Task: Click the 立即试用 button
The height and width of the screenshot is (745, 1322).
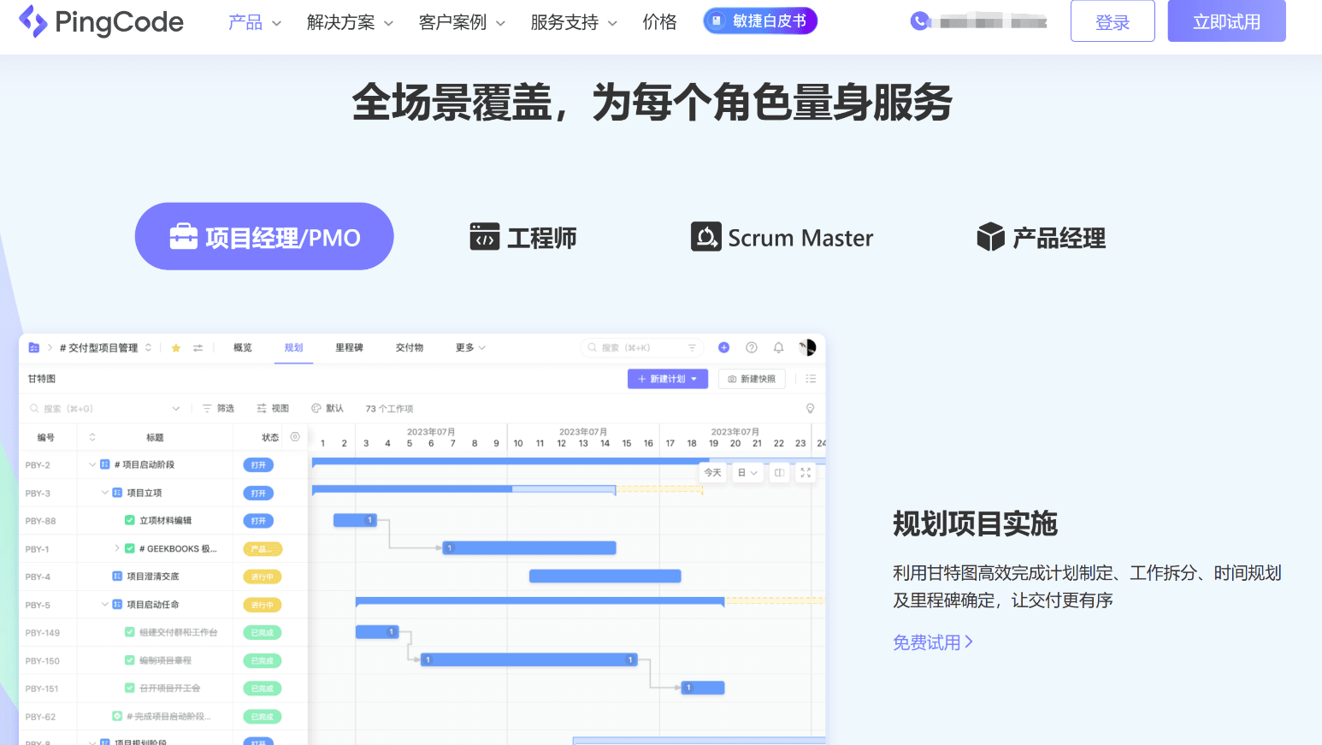Action: pos(1227,21)
